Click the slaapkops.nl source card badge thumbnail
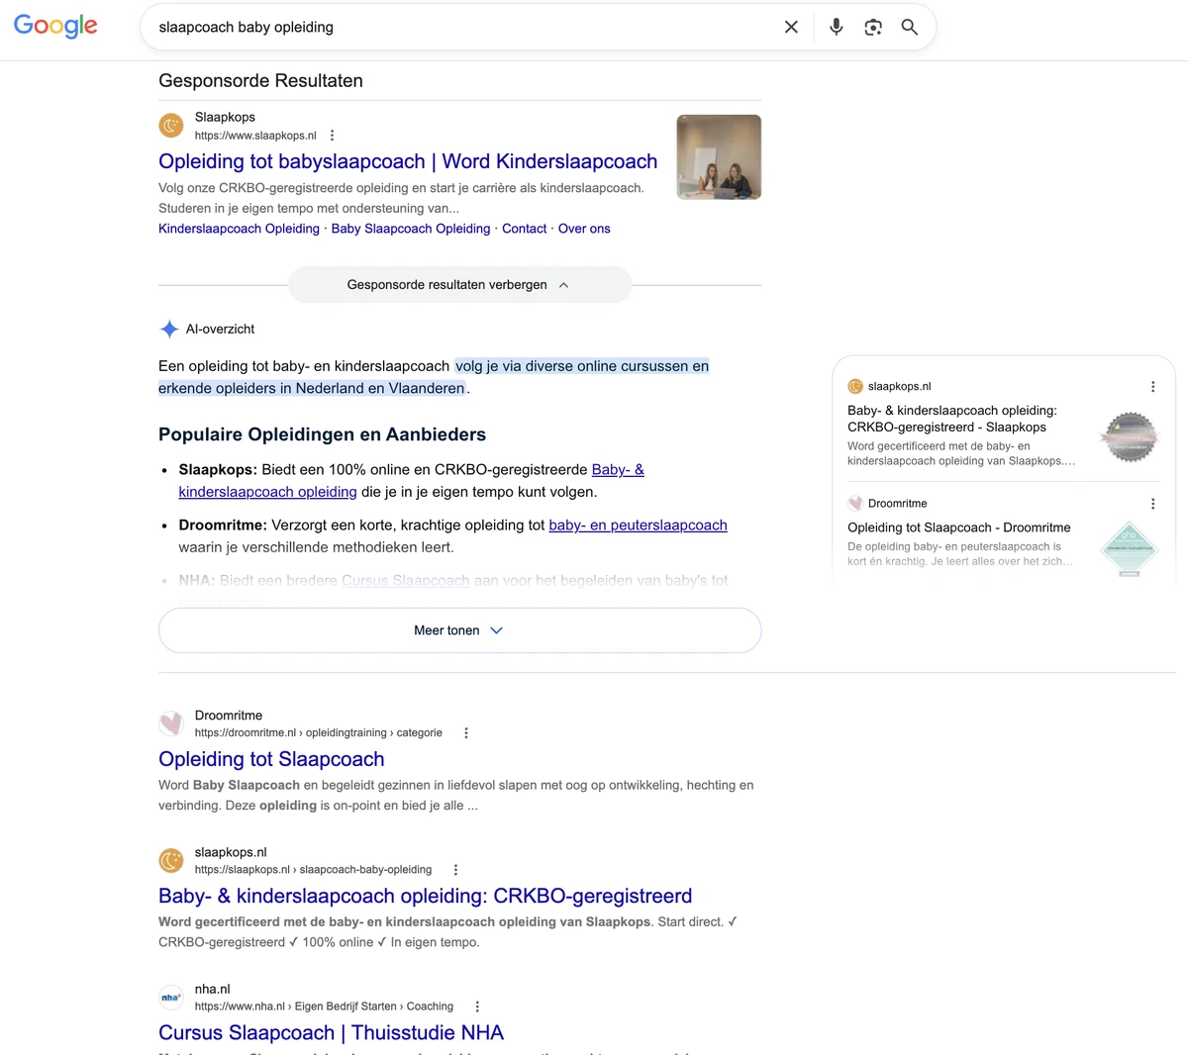 (1130, 437)
